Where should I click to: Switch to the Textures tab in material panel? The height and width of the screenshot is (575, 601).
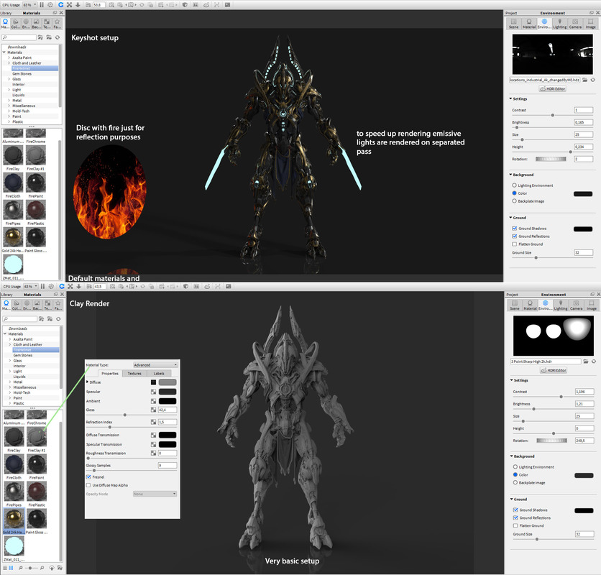[134, 373]
